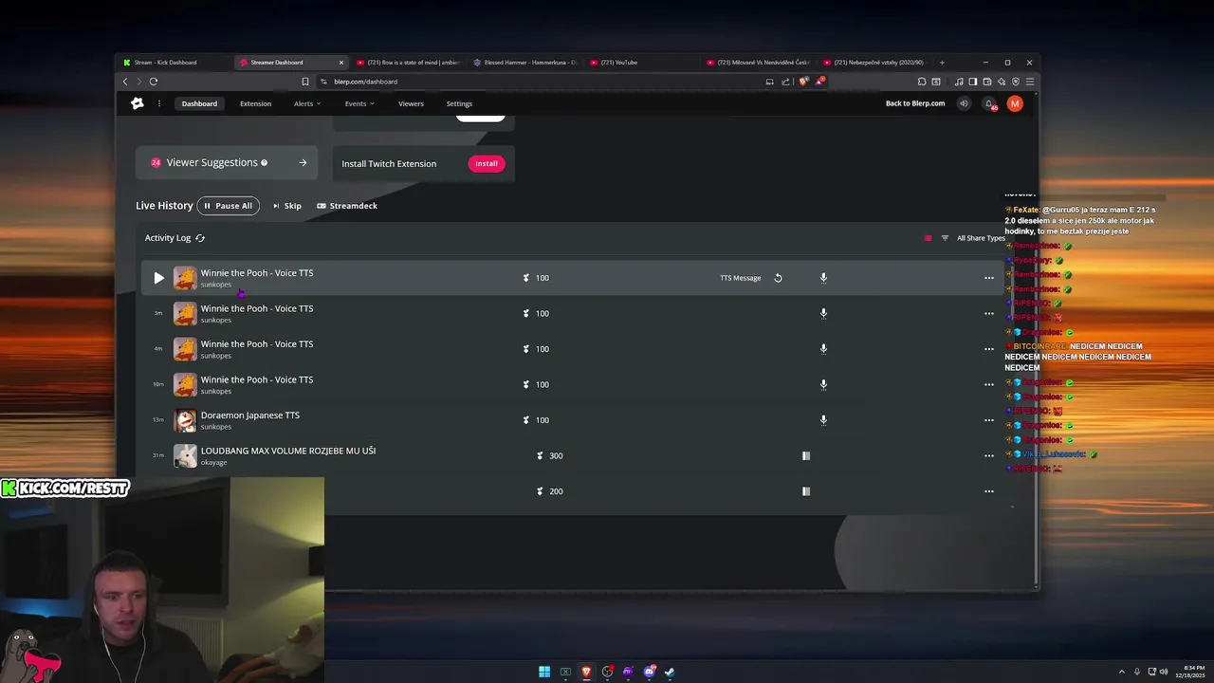The height and width of the screenshot is (683, 1214).
Task: Click the Doraemon thumbnail image
Action: click(x=185, y=420)
